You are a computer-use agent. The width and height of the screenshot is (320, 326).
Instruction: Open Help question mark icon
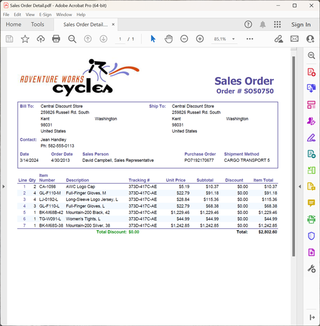coord(248,24)
